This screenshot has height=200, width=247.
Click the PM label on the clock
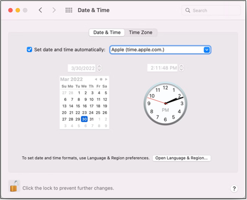point(165,110)
